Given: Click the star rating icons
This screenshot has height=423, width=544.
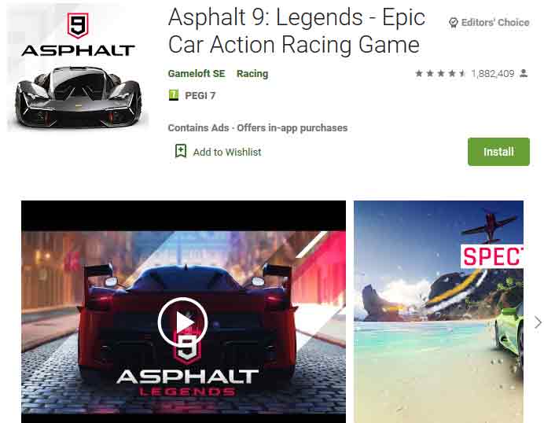Looking at the screenshot, I should click(440, 73).
